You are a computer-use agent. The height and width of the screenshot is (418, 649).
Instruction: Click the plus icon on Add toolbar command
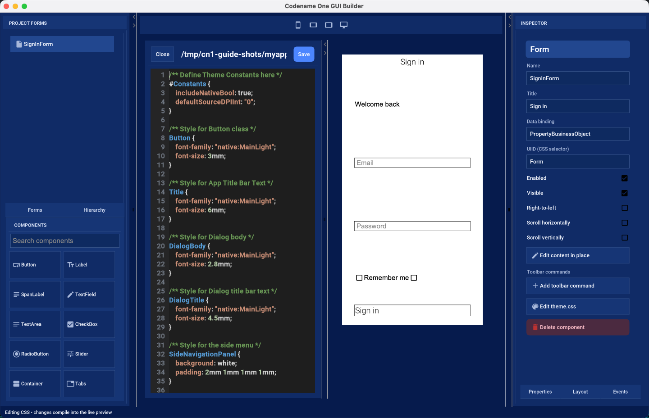coord(535,286)
